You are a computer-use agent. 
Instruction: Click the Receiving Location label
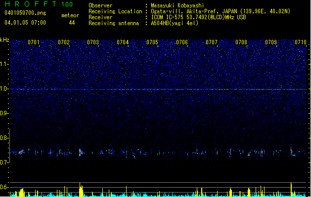point(115,11)
